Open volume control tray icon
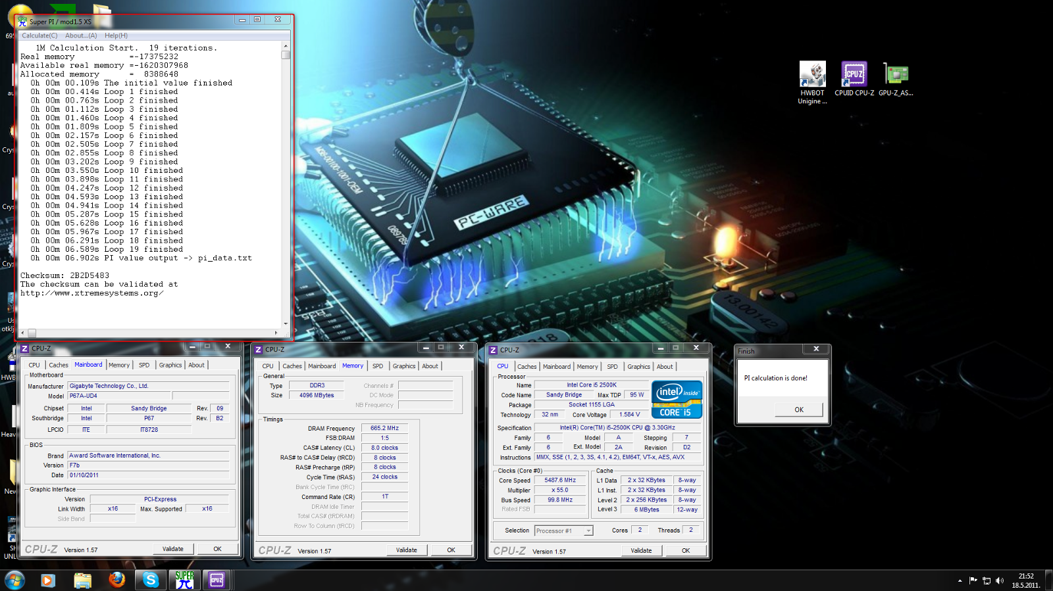Image resolution: width=1053 pixels, height=591 pixels. pos(1000,580)
